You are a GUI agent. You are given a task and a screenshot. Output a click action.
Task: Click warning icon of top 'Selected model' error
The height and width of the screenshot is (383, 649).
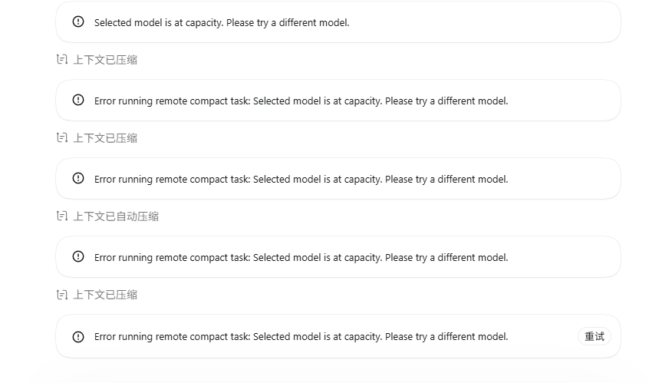(x=78, y=21)
